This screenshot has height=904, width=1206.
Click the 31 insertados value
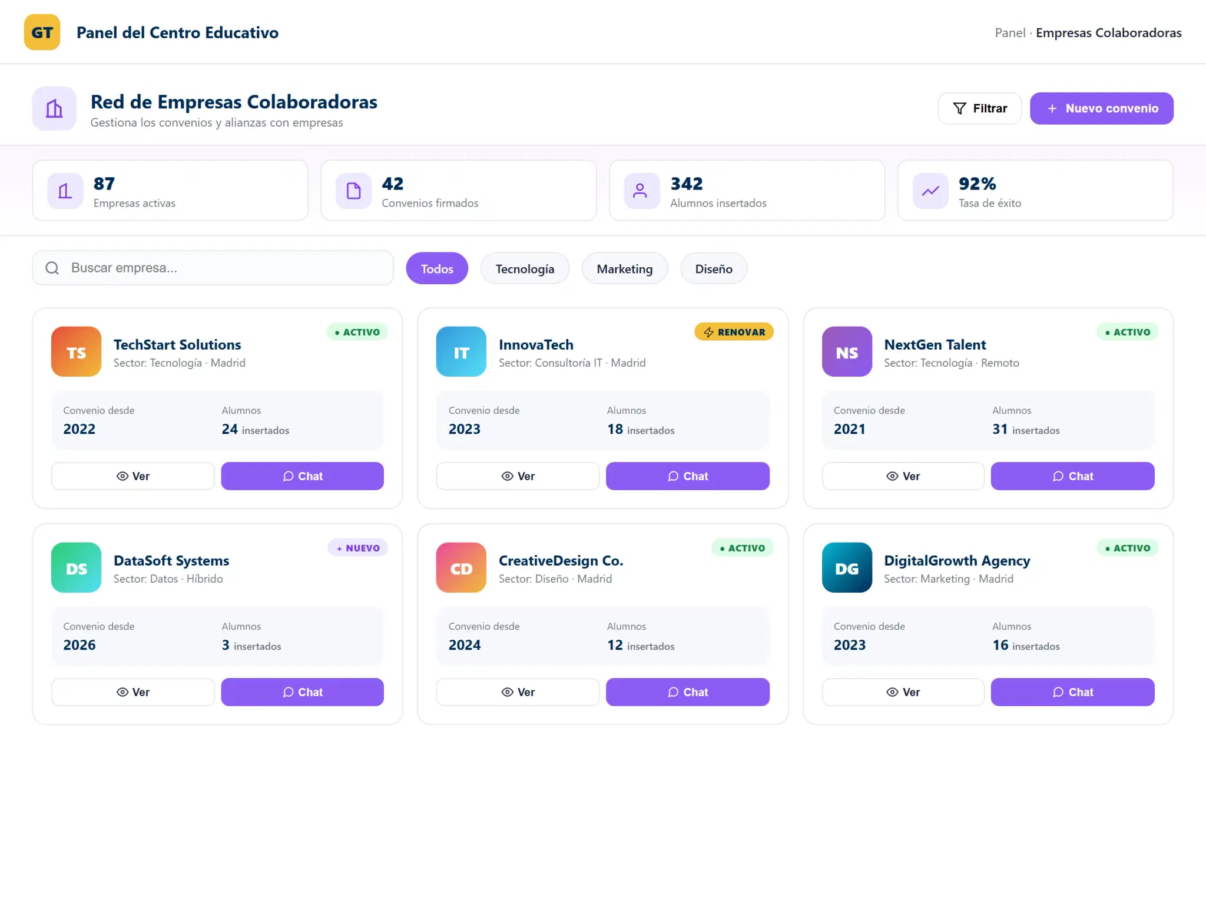(1026, 430)
